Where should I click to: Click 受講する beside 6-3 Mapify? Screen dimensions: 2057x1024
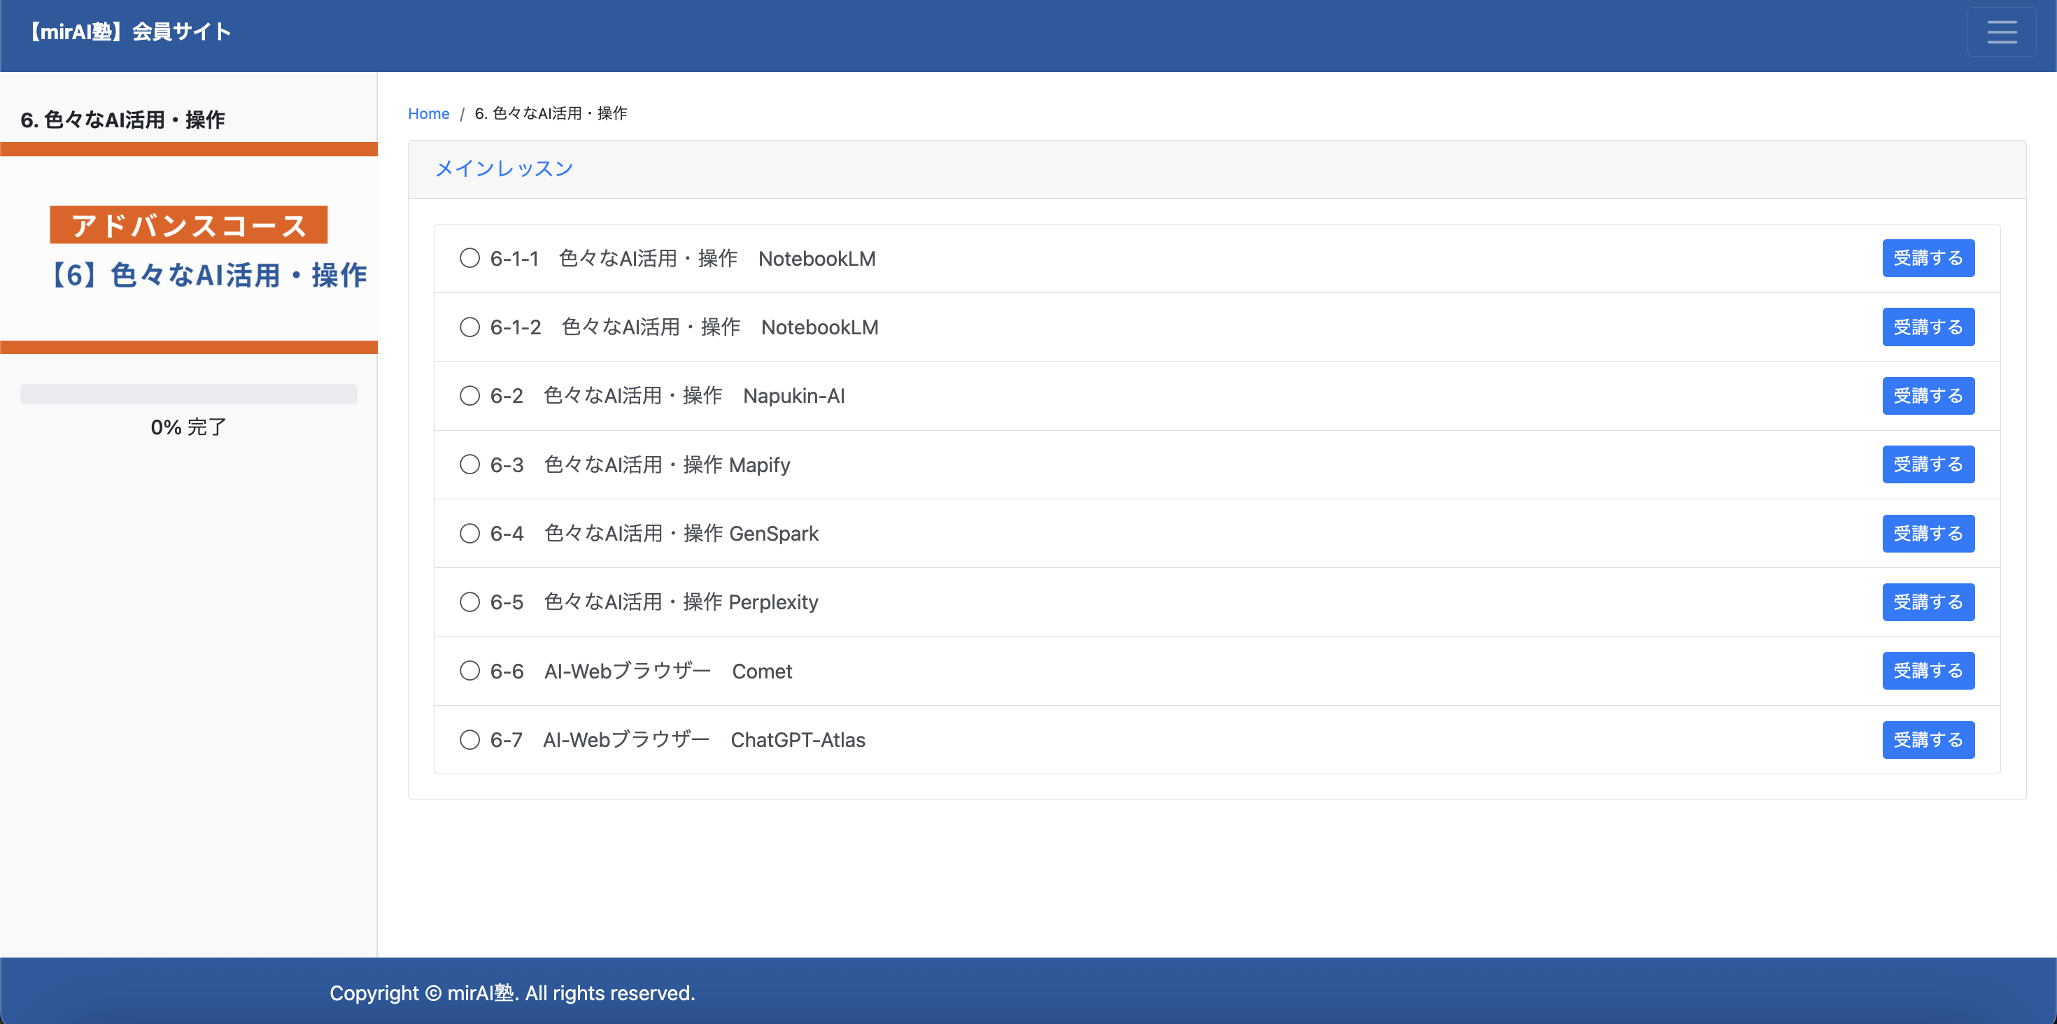[1928, 464]
